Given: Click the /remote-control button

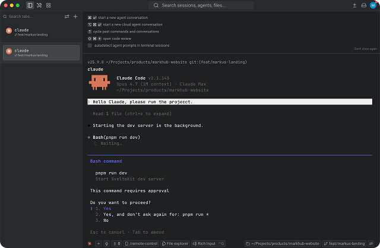Looking at the screenshot, I should (x=141, y=243).
